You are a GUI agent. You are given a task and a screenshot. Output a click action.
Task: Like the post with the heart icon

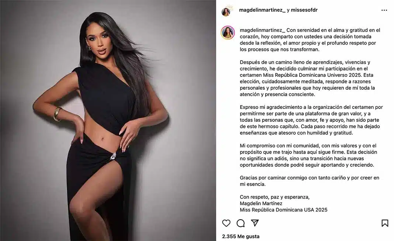tap(226, 223)
